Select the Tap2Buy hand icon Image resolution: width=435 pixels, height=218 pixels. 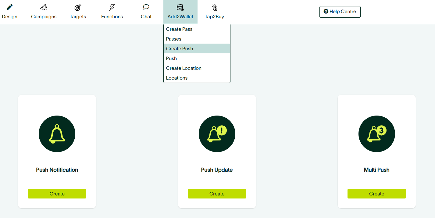[214, 7]
